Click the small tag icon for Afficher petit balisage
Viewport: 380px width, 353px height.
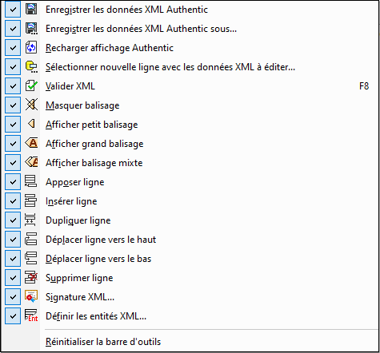click(31, 125)
